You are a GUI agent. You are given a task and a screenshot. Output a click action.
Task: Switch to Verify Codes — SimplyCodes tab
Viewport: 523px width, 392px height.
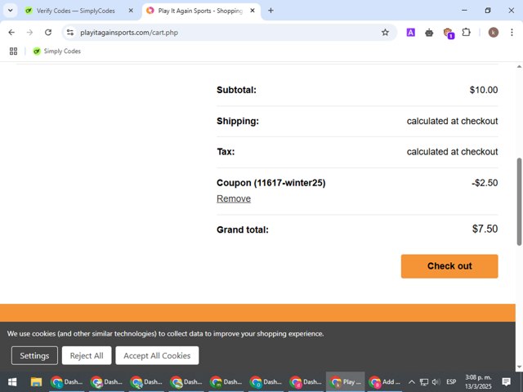[76, 11]
